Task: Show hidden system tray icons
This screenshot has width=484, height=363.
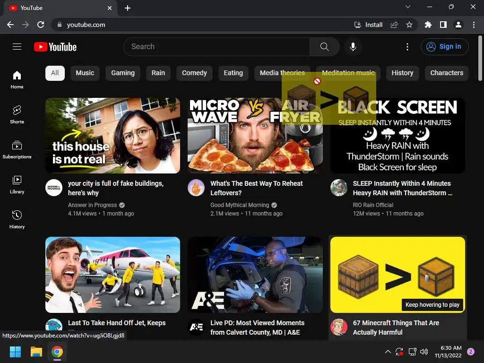Action: 388,352
